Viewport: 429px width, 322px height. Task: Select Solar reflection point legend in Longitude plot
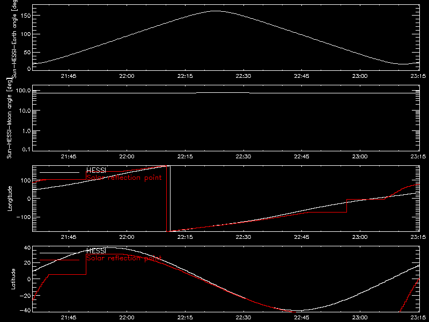point(124,178)
